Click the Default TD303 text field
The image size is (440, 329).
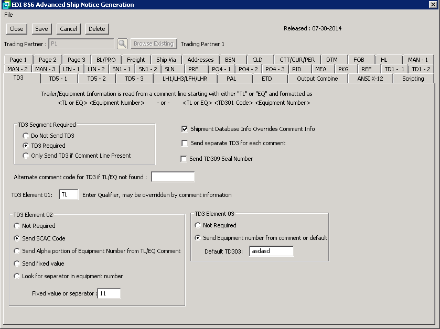point(271,251)
